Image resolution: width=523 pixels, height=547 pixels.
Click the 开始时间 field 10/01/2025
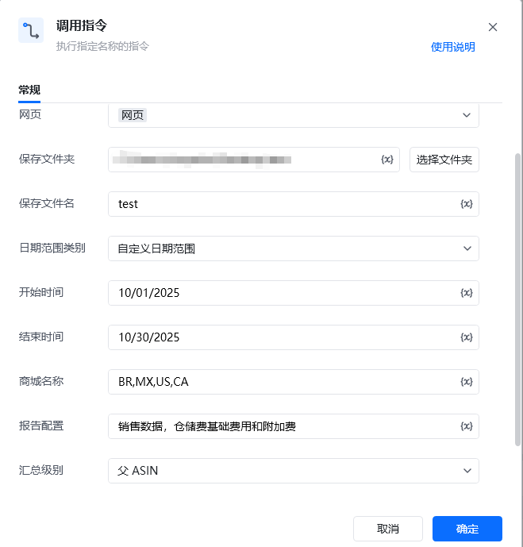[x=293, y=293]
